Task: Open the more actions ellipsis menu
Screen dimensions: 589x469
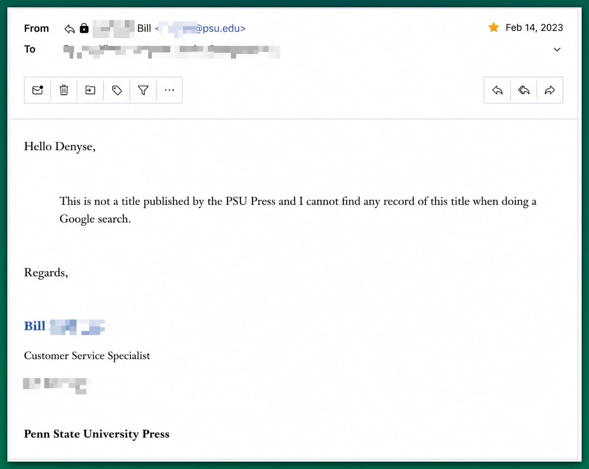Action: point(169,90)
